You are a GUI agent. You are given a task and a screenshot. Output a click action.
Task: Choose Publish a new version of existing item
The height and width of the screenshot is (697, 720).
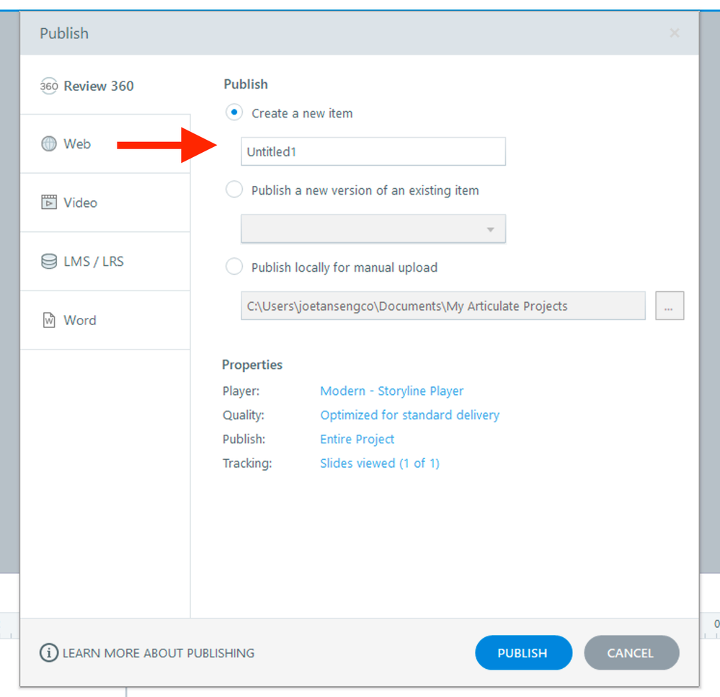[234, 190]
